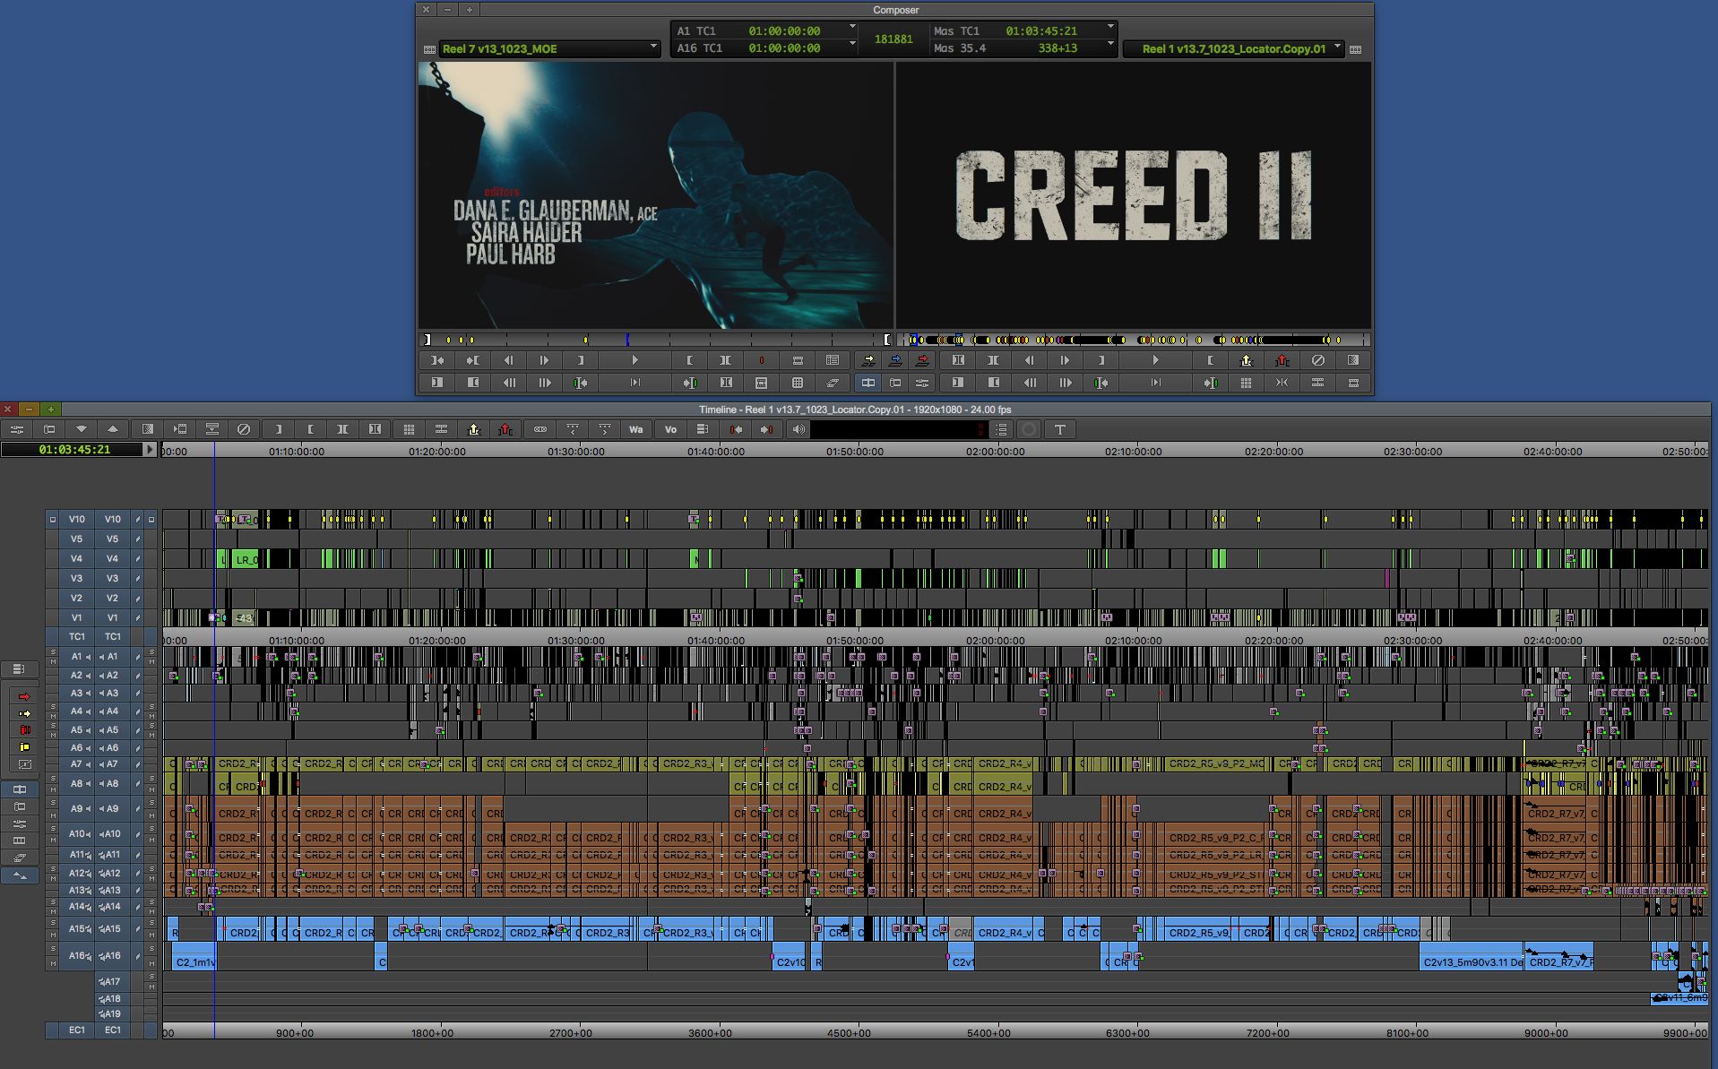Click the speaker audio icon in Timeline toolbar

point(799,429)
